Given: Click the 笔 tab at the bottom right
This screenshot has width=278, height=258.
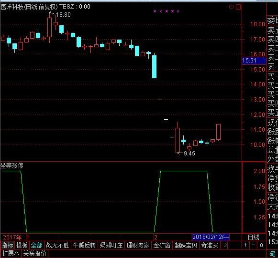Looking at the screenshot, I should click(273, 254).
